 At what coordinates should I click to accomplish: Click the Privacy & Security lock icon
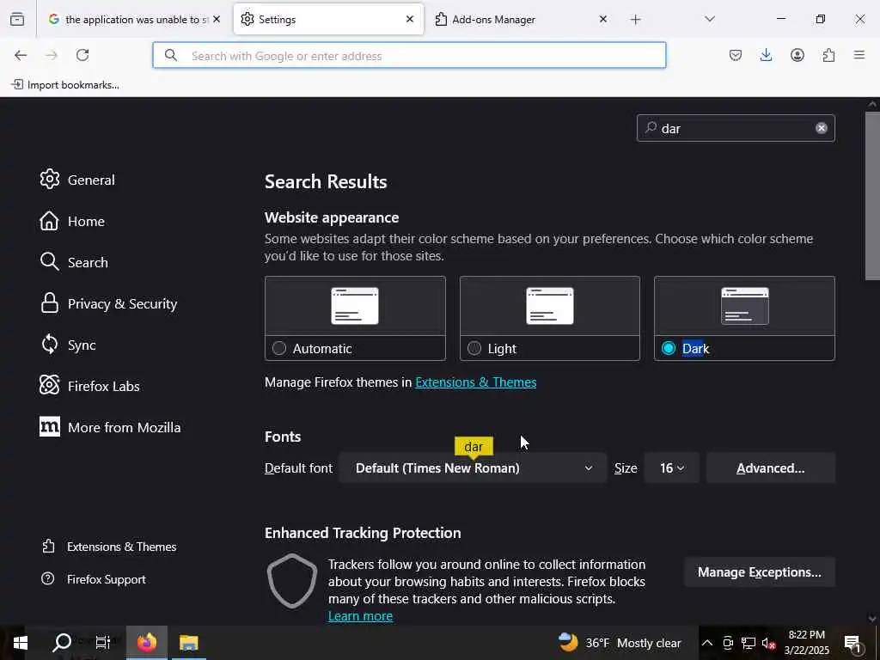pos(49,303)
